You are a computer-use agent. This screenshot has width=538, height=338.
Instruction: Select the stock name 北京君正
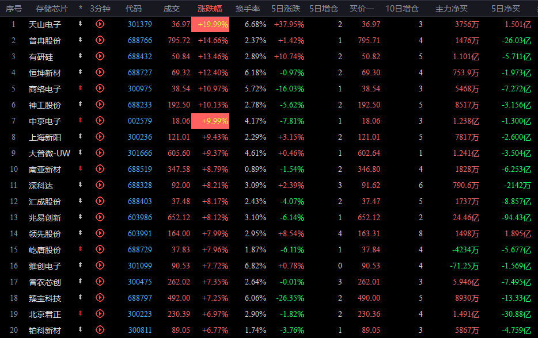[45, 314]
